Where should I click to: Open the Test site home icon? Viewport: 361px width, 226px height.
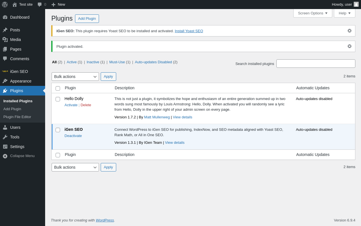click(15, 5)
